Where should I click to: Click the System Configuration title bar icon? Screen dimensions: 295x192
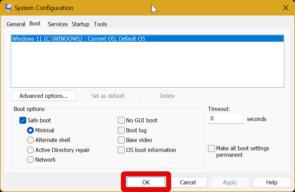pyautogui.click(x=8, y=8)
